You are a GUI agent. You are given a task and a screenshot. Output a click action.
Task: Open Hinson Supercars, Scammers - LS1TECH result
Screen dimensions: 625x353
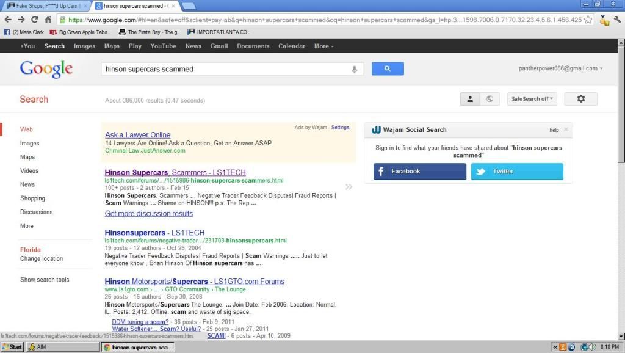pos(175,173)
